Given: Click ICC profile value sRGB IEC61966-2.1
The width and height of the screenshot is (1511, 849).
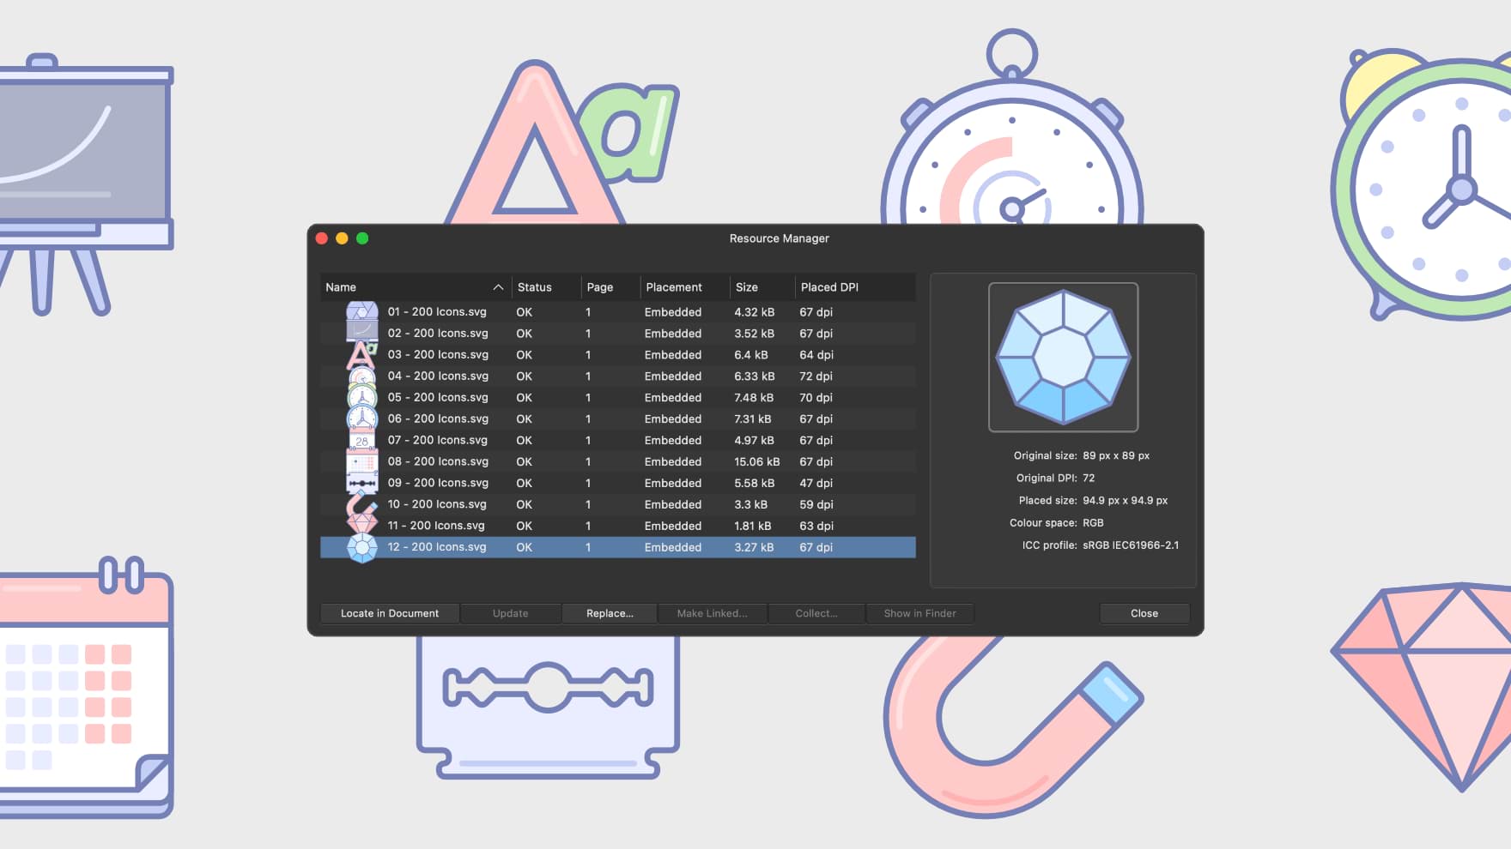Looking at the screenshot, I should (1131, 545).
